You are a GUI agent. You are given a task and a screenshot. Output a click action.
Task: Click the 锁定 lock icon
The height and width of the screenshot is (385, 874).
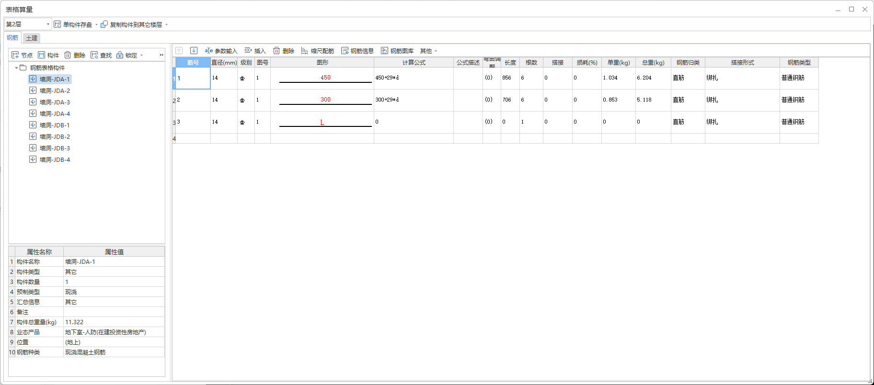pyautogui.click(x=120, y=55)
